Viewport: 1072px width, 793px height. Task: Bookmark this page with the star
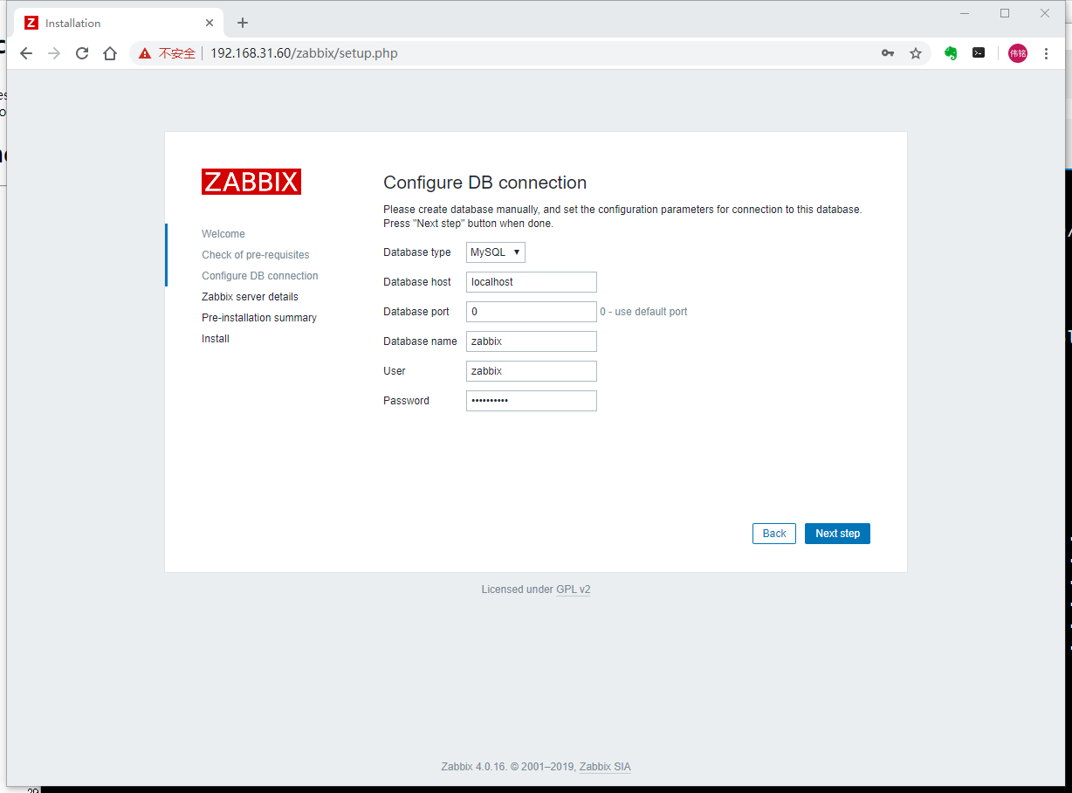(916, 53)
